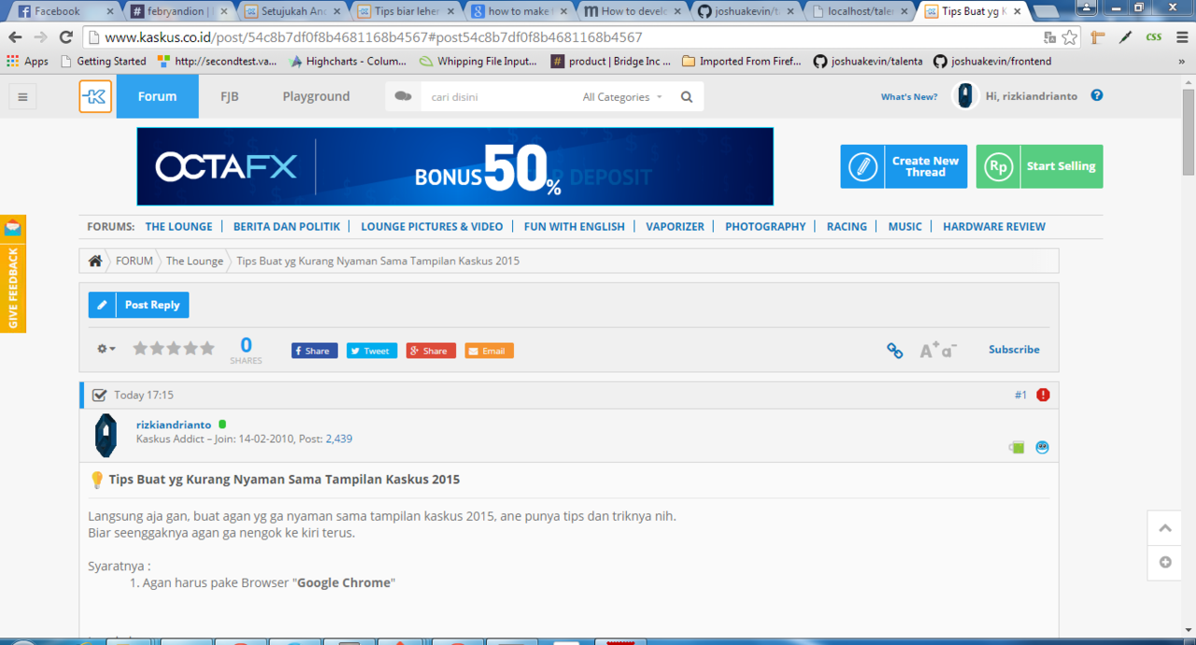Copy the thread permalink chain icon
Screen dimensions: 1196x645
[894, 350]
